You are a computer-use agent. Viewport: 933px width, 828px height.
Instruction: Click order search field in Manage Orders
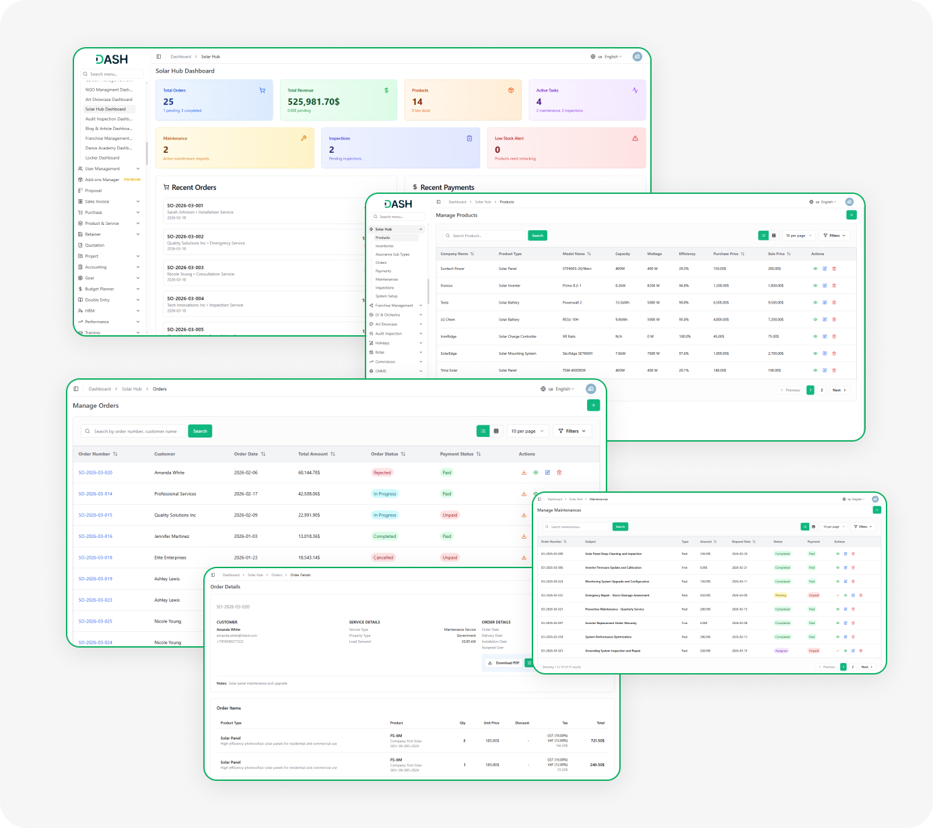133,431
